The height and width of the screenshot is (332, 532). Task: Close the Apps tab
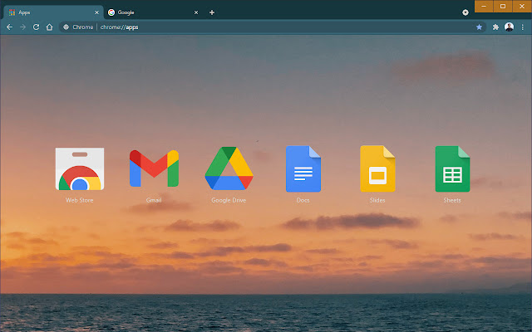tap(96, 12)
